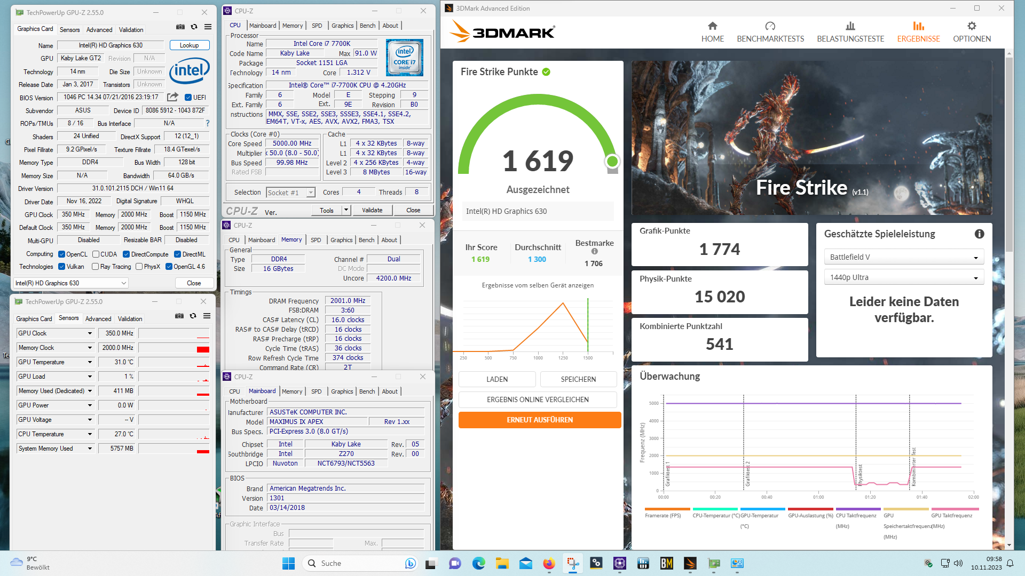This screenshot has height=576, width=1025.
Task: Click the 3DMark vertical scrollbar
Action: tap(1009, 155)
